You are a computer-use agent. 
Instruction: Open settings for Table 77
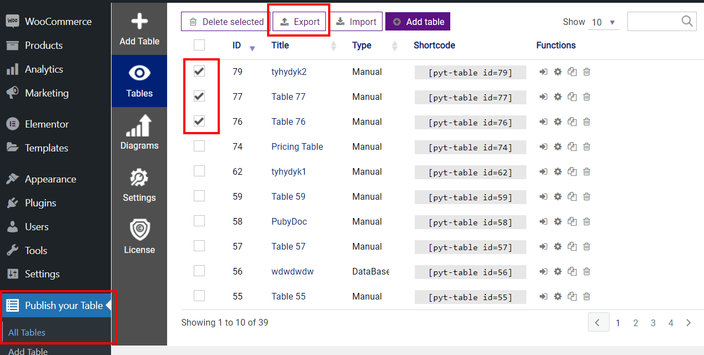(557, 97)
